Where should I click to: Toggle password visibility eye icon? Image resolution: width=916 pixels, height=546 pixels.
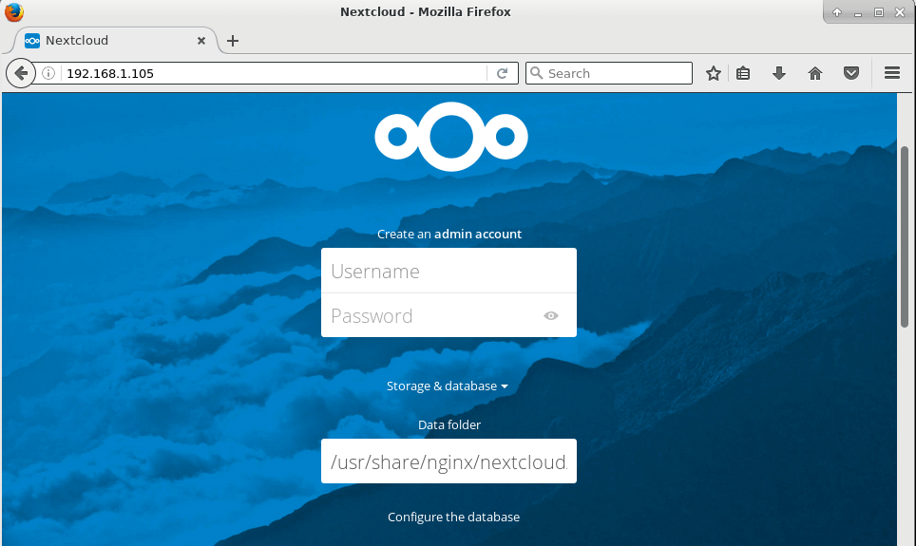click(551, 316)
